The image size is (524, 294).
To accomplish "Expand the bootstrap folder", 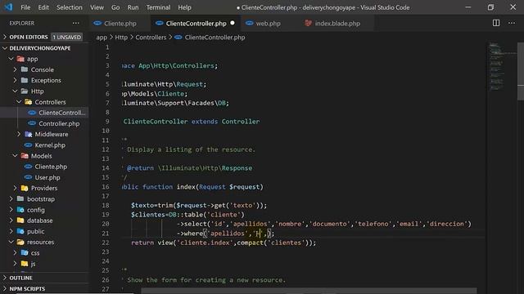I will [x=11, y=199].
